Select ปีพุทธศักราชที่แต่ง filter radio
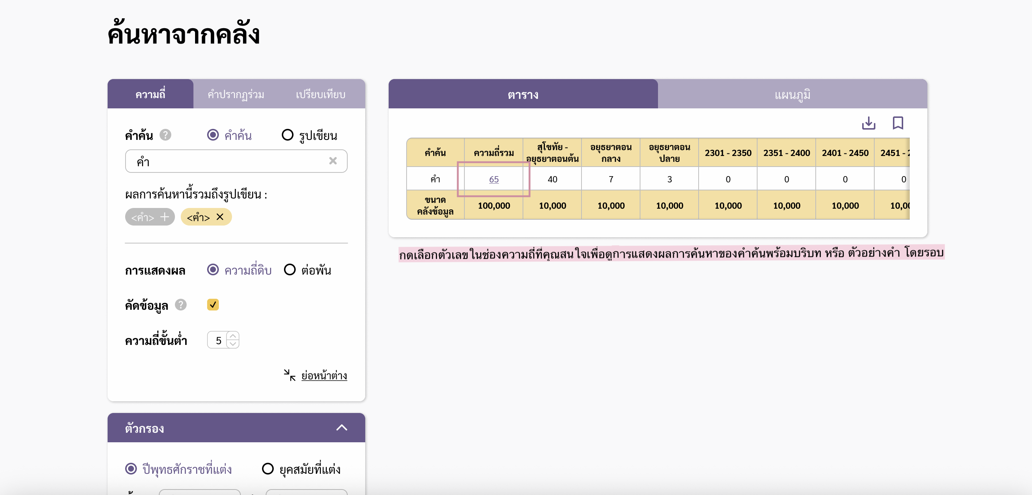Image resolution: width=1032 pixels, height=495 pixels. coord(131,469)
